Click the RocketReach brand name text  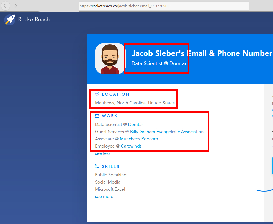click(34, 19)
